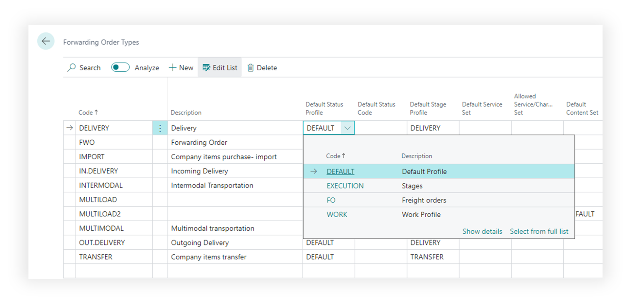
Task: Select the TRANSFER row code cell
Action: 96,257
